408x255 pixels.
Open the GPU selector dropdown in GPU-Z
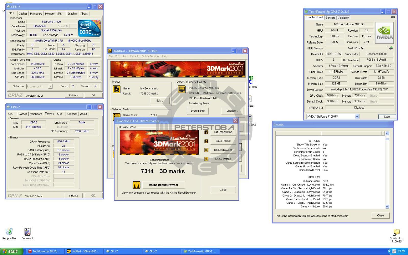[x=357, y=117]
